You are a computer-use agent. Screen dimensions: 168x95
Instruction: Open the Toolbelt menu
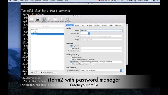pyautogui.click(x=52, y=1)
